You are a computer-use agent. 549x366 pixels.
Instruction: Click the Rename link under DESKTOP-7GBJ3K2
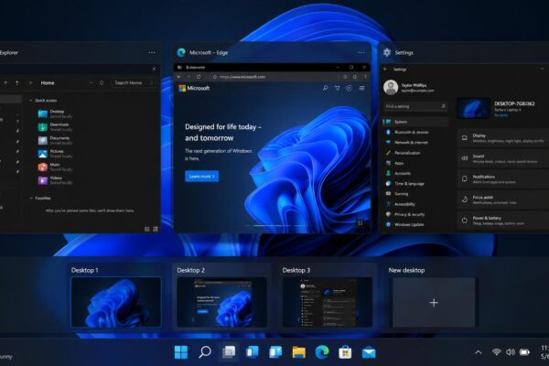pyautogui.click(x=501, y=115)
